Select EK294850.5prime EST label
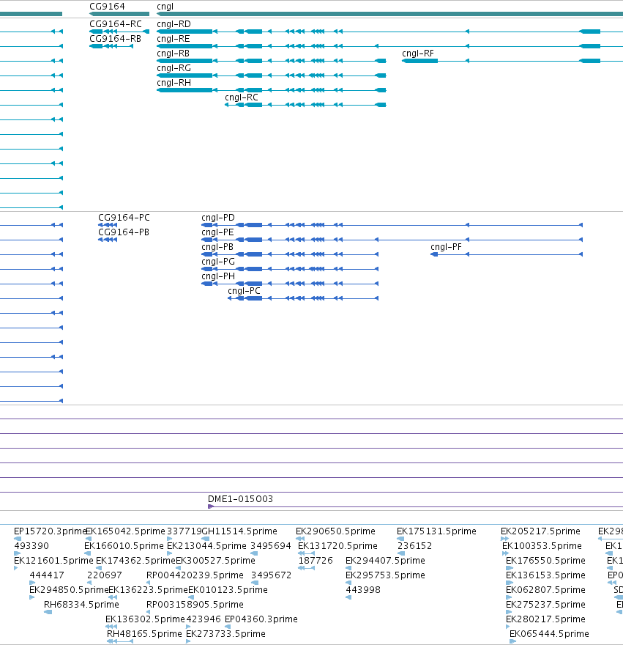623x645 pixels. pos(69,590)
